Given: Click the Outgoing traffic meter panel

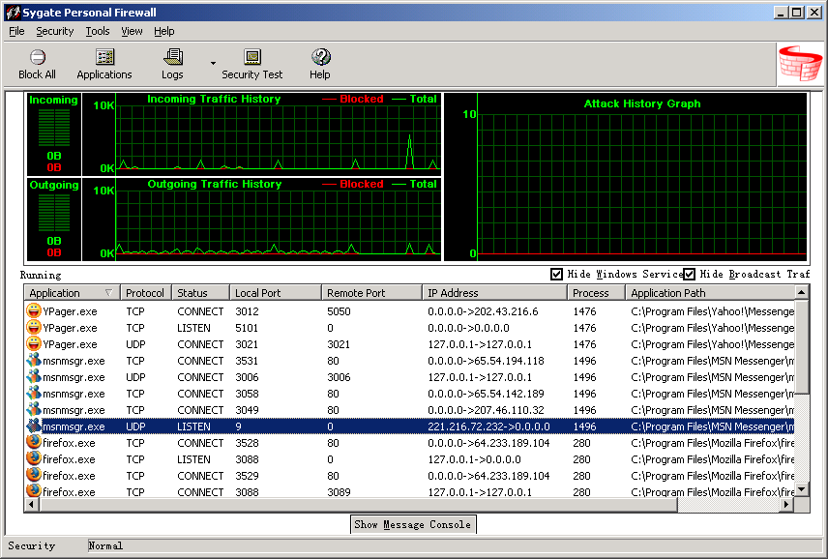Looking at the screenshot, I should 54,220.
